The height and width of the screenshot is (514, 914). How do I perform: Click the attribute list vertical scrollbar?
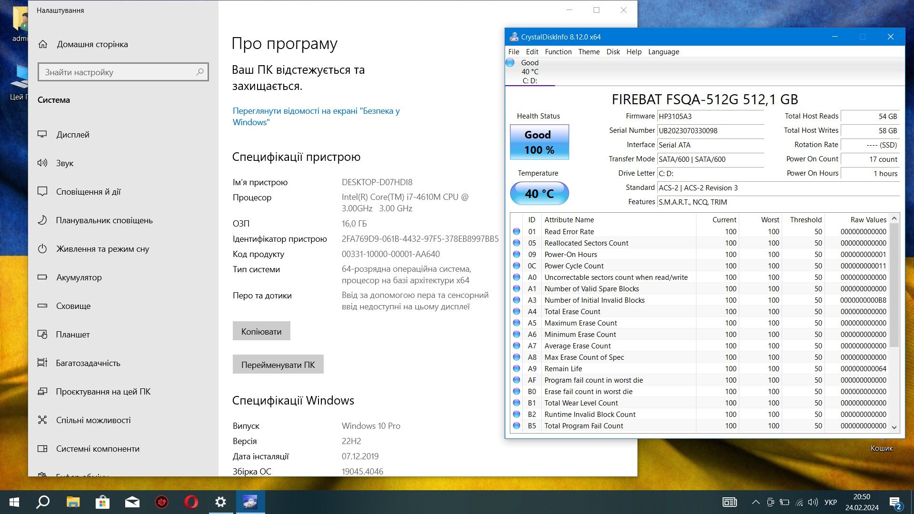pos(894,286)
